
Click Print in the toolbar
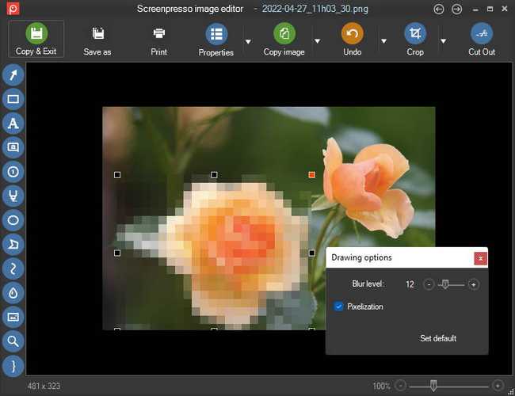click(158, 40)
